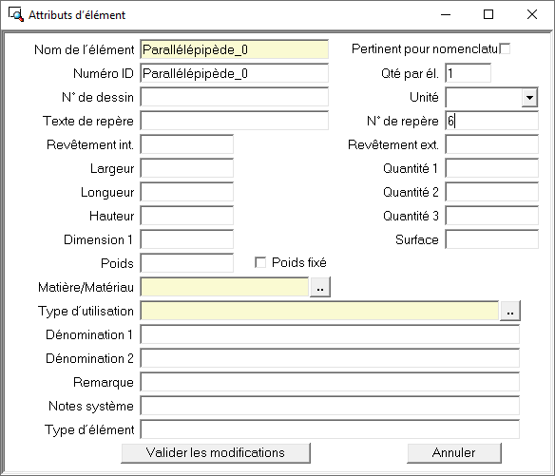Open the Matière/Matériau browse button
This screenshot has width=555, height=476.
point(320,287)
